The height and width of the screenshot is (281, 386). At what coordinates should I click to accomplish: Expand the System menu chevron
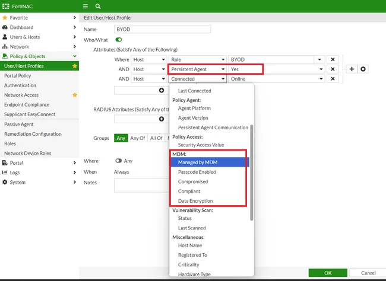(x=75, y=182)
